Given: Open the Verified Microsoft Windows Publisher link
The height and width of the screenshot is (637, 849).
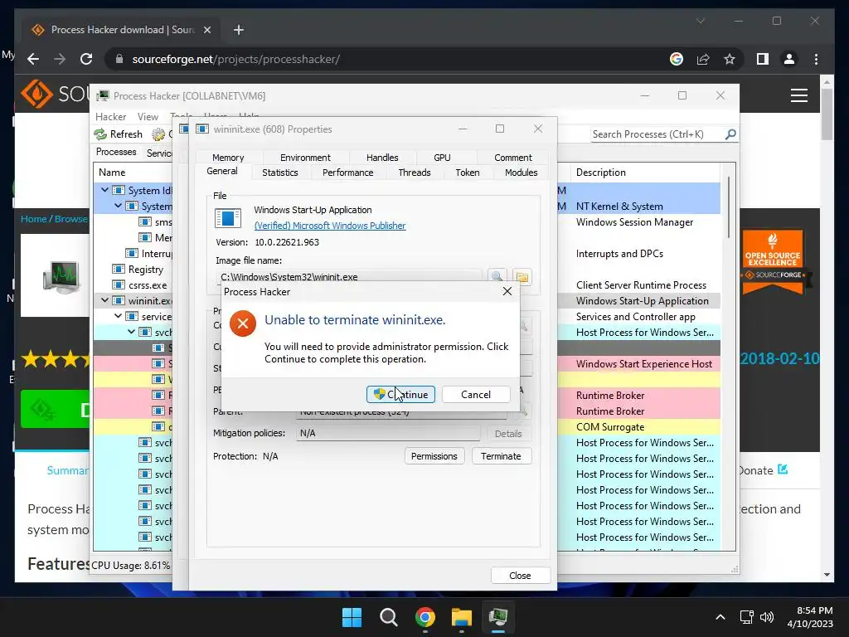Looking at the screenshot, I should tap(330, 226).
